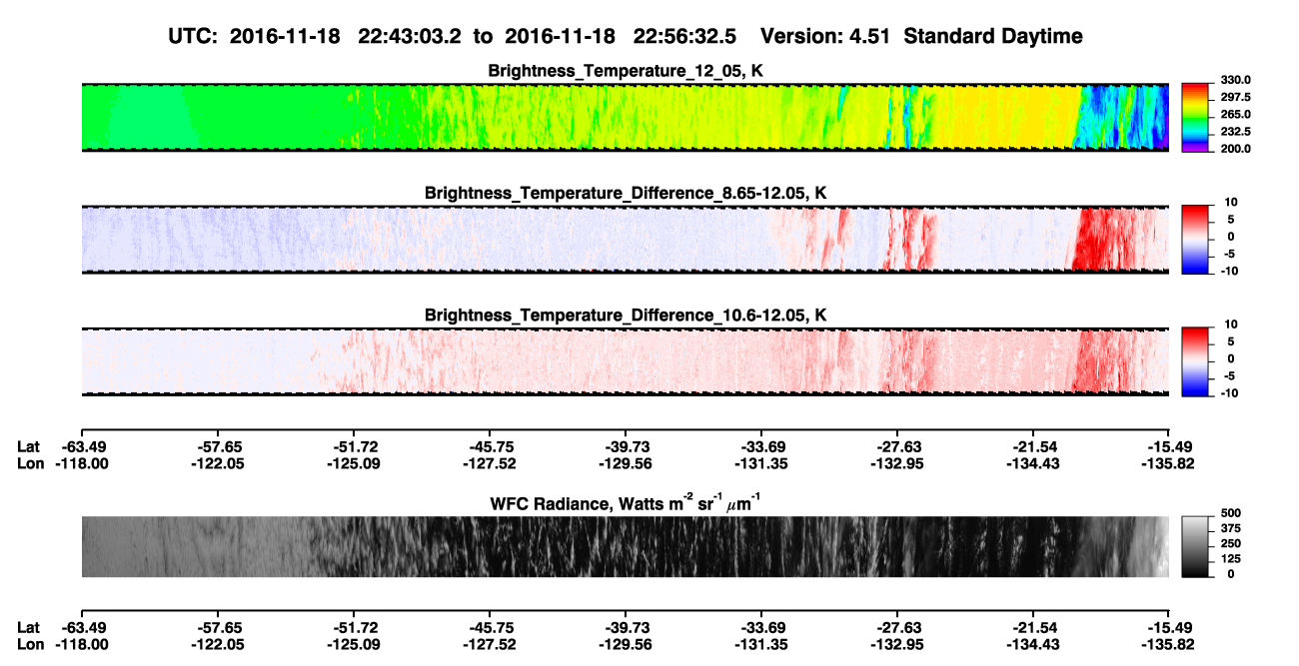Click the '10' label on the 8.65-12.05 color bar
This screenshot has height=666, width=1299.
1230,202
